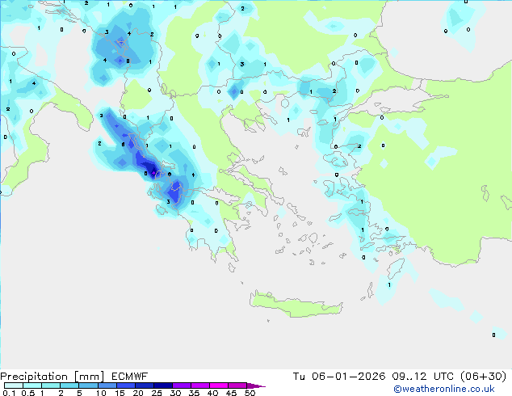Viewport: 512px width, 396px height.
Task: Select the 5–10 mm legend color swatch
Action: click(88, 385)
